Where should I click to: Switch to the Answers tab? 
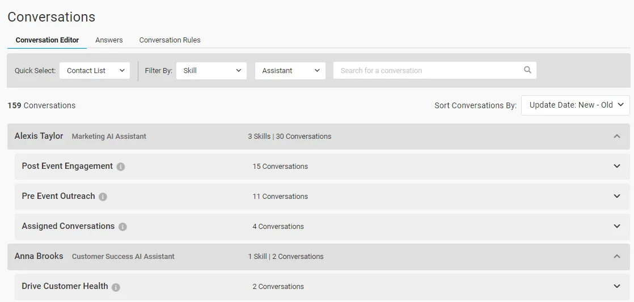point(109,40)
